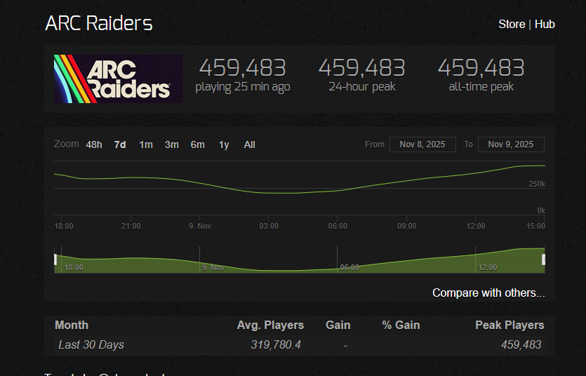
Task: Click the 'all-time peak' label
Action: pos(481,86)
